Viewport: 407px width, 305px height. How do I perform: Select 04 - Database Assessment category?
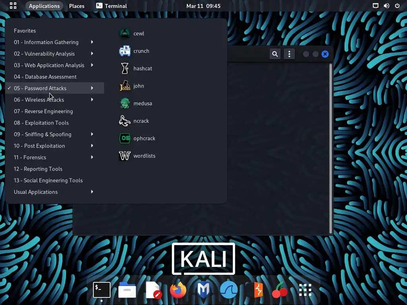pyautogui.click(x=54, y=77)
